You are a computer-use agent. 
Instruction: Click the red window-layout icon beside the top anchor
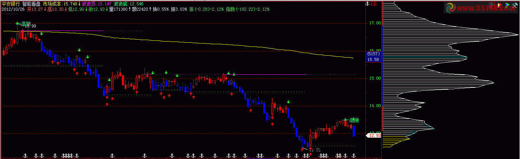[x=374, y=3]
